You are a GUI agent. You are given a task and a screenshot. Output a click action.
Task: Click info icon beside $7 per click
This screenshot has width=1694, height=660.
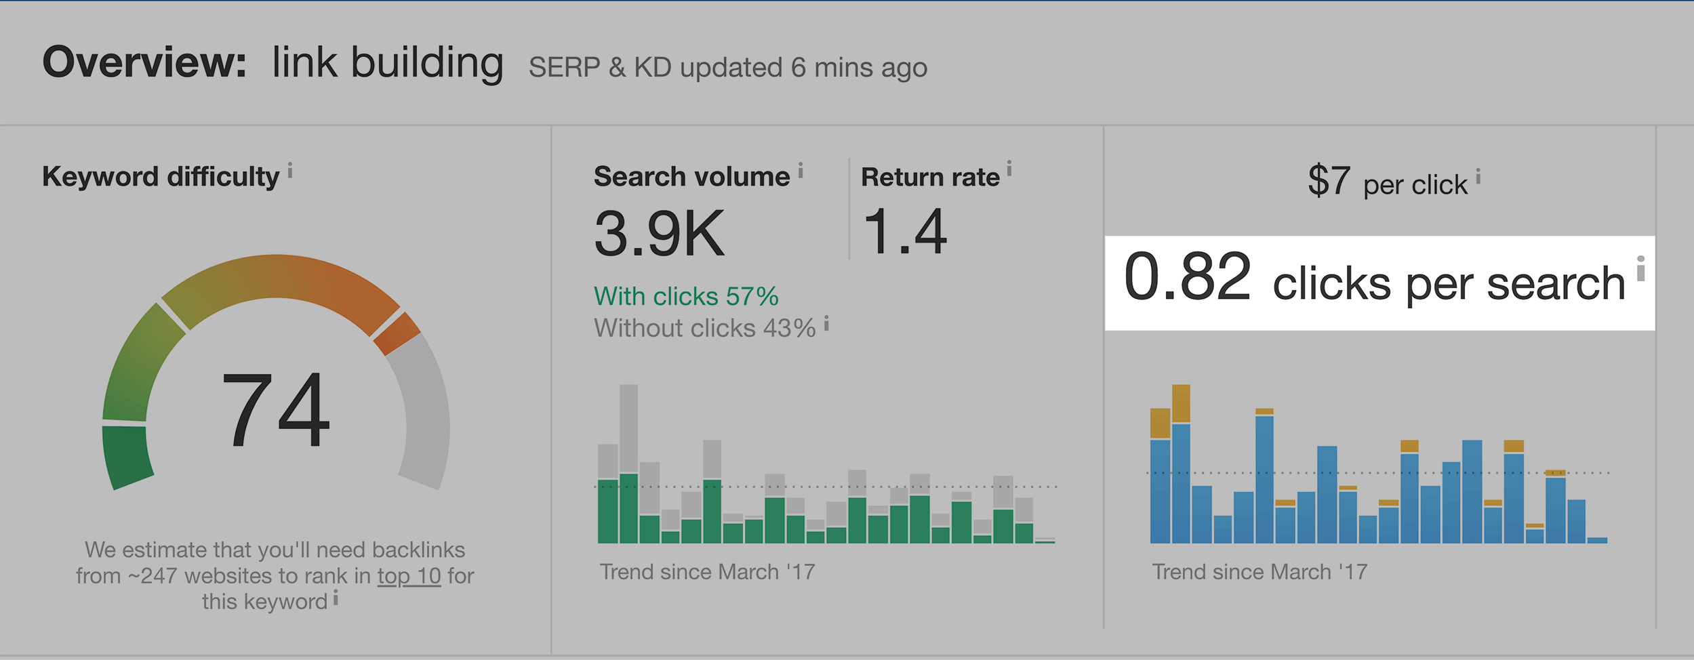pos(1478,176)
